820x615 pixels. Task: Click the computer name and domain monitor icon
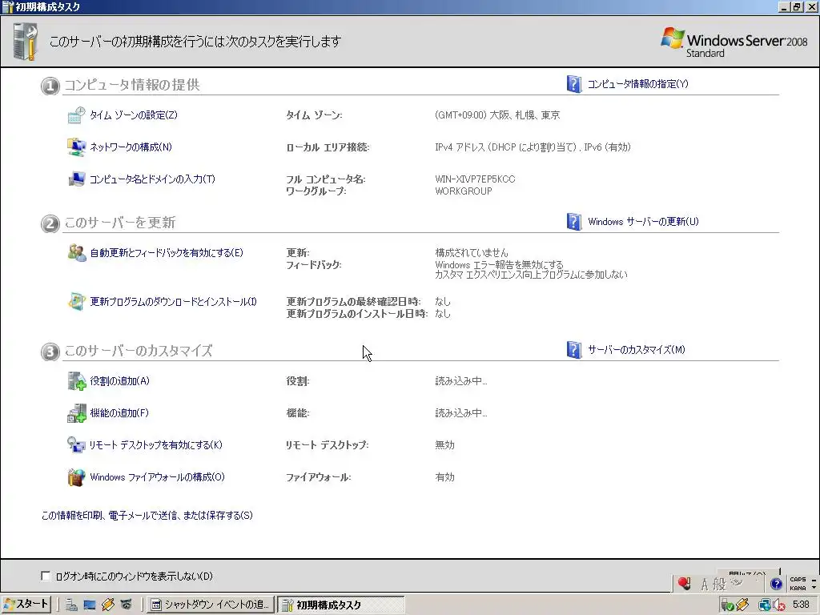pos(76,179)
